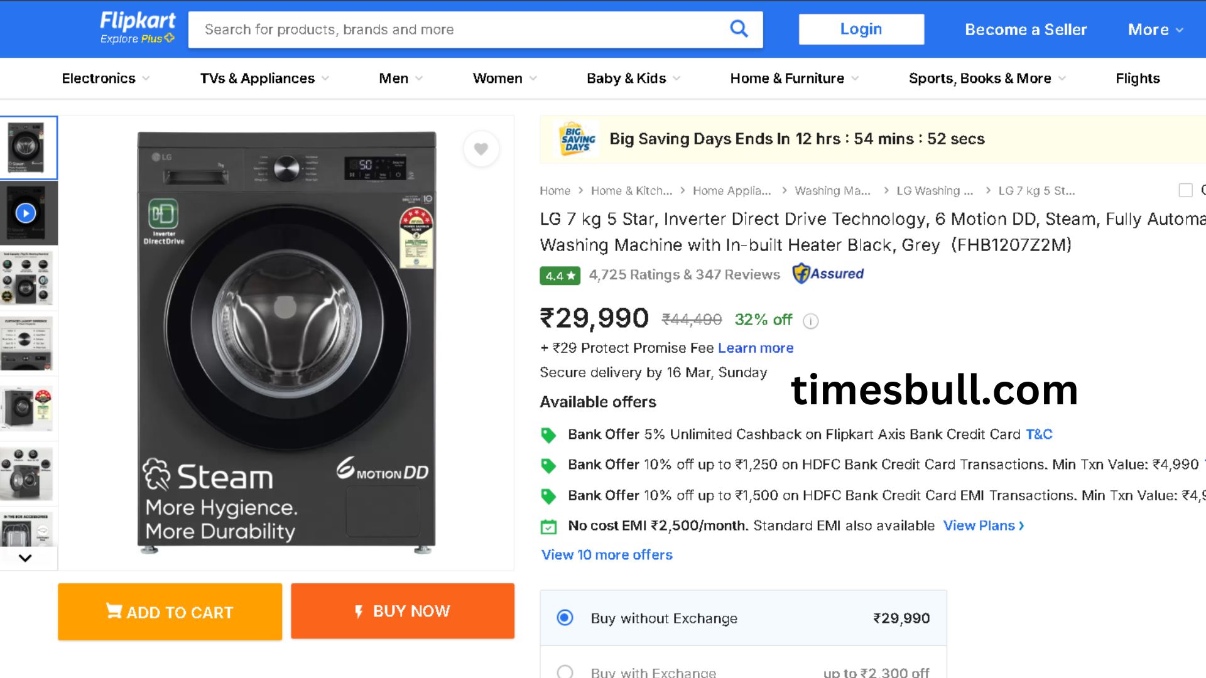Image resolution: width=1206 pixels, height=678 pixels.
Task: Go to Home & Kitchen breadcrumb
Action: 631,191
